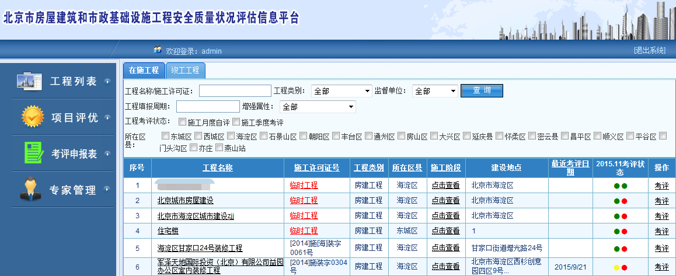
Task: Click the 专家管理 person icon
Action: click(x=31, y=190)
